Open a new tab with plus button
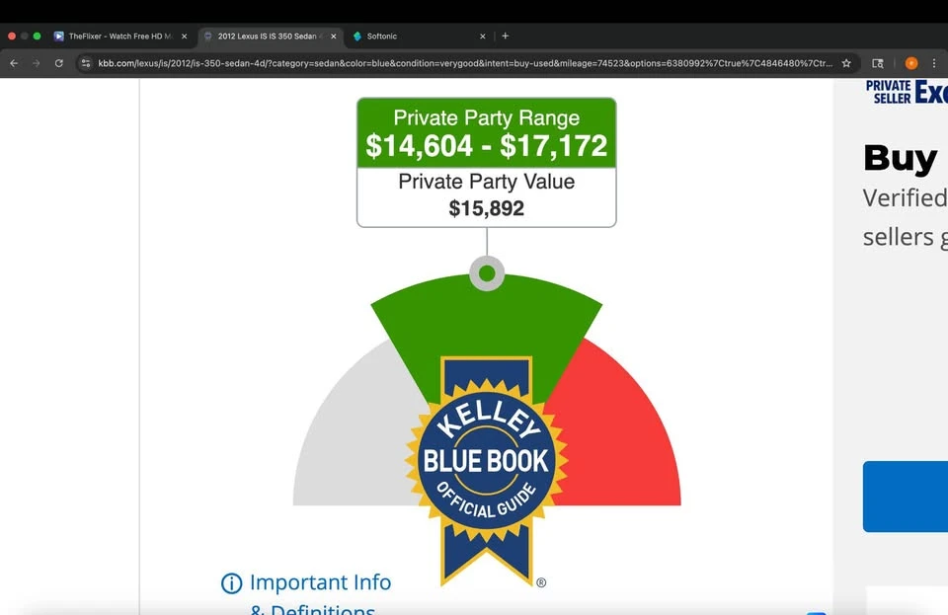 click(506, 36)
